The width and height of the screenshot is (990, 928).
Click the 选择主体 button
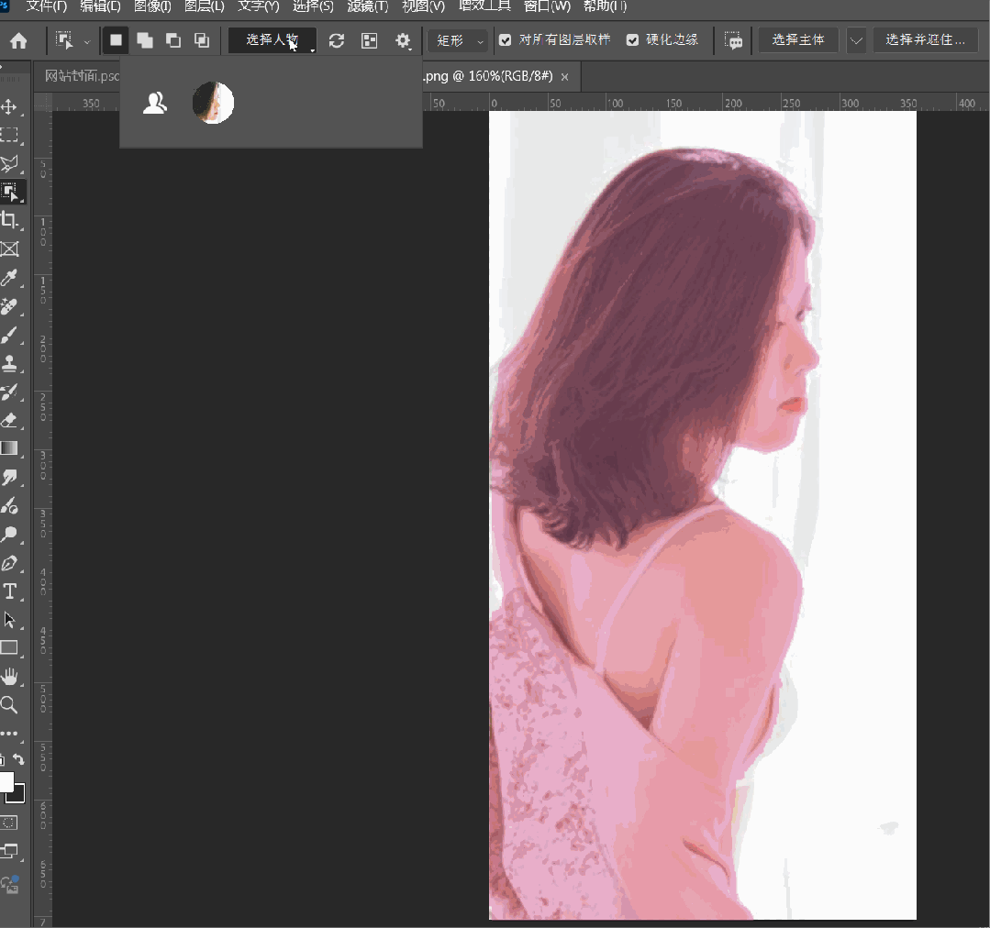click(798, 40)
